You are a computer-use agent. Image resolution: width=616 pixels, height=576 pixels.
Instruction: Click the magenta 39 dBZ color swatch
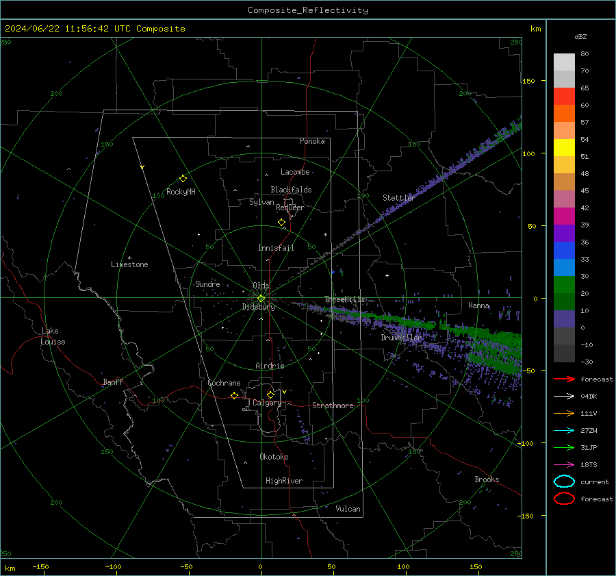click(564, 216)
